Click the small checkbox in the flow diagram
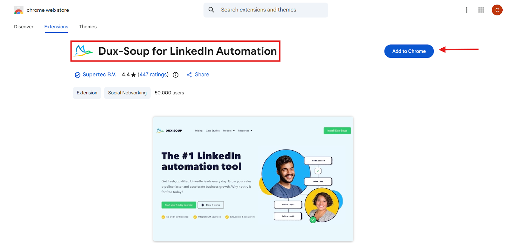Image resolution: width=508 pixels, height=243 pixels. point(318,171)
